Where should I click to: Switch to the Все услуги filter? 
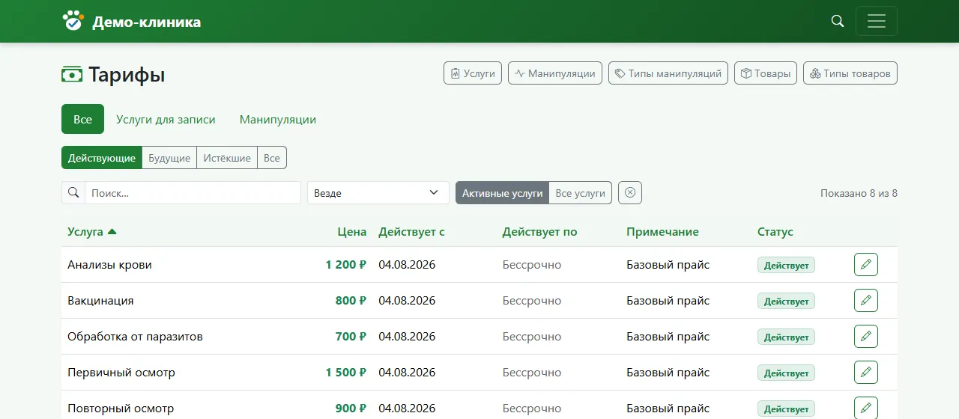[581, 192]
